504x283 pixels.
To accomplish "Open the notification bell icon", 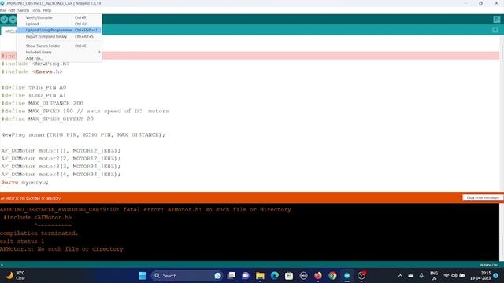I will (x=496, y=276).
